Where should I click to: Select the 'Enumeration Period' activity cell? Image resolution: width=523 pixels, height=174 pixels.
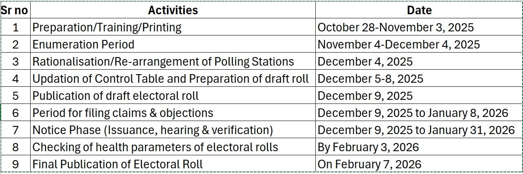[x=83, y=44]
